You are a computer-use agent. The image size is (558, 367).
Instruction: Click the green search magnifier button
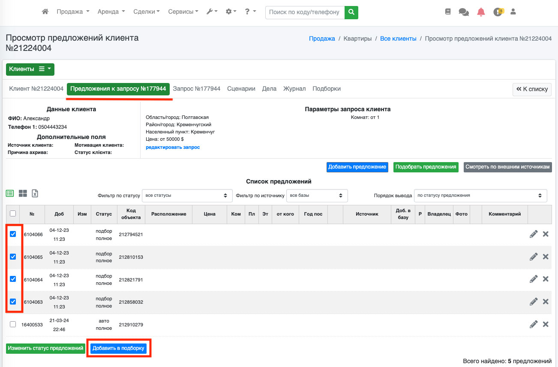[351, 12]
